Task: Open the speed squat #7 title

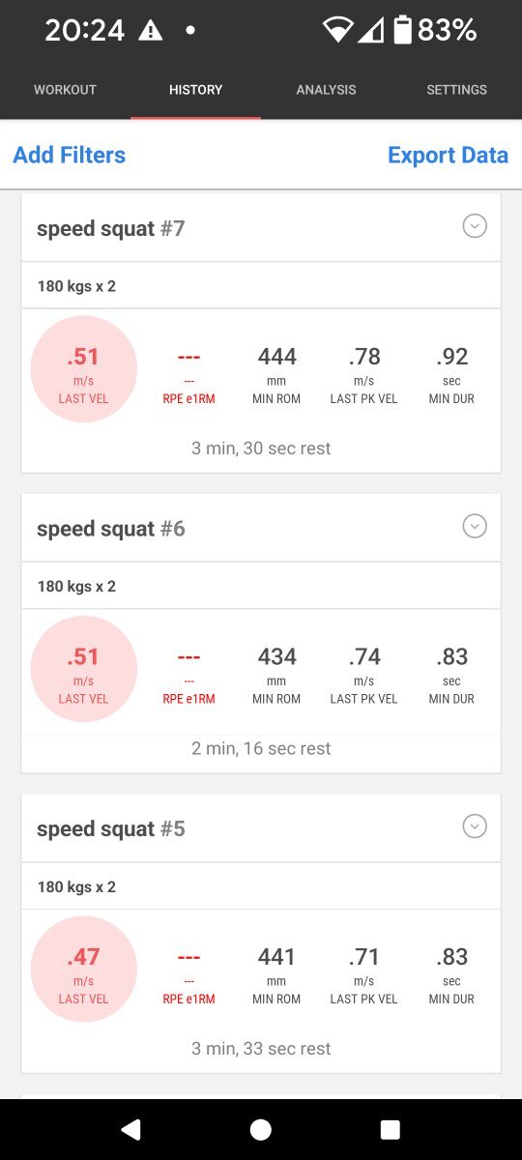Action: point(111,229)
